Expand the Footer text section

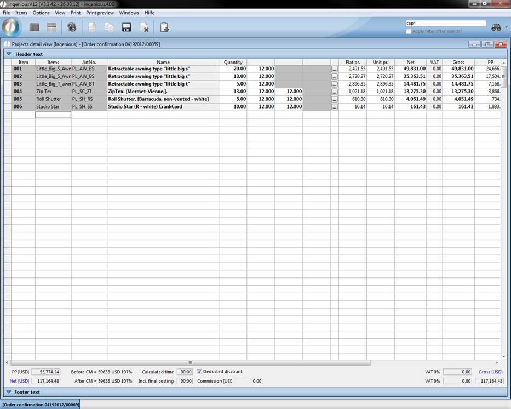(x=9, y=392)
